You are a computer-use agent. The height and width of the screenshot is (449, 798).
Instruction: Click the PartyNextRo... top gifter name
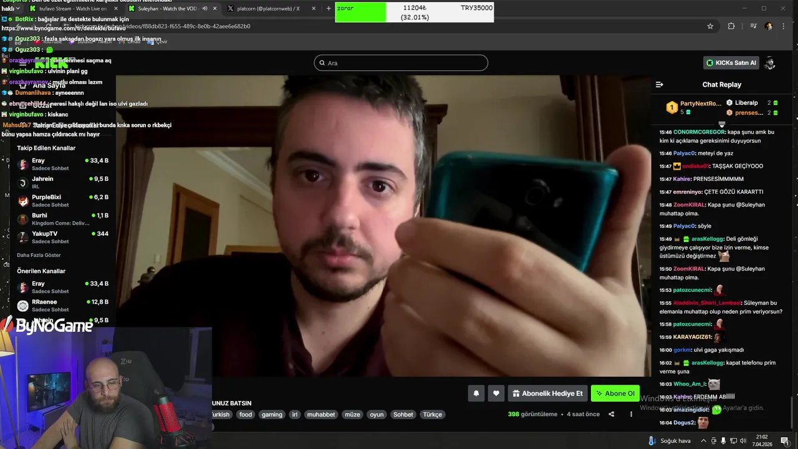[700, 104]
